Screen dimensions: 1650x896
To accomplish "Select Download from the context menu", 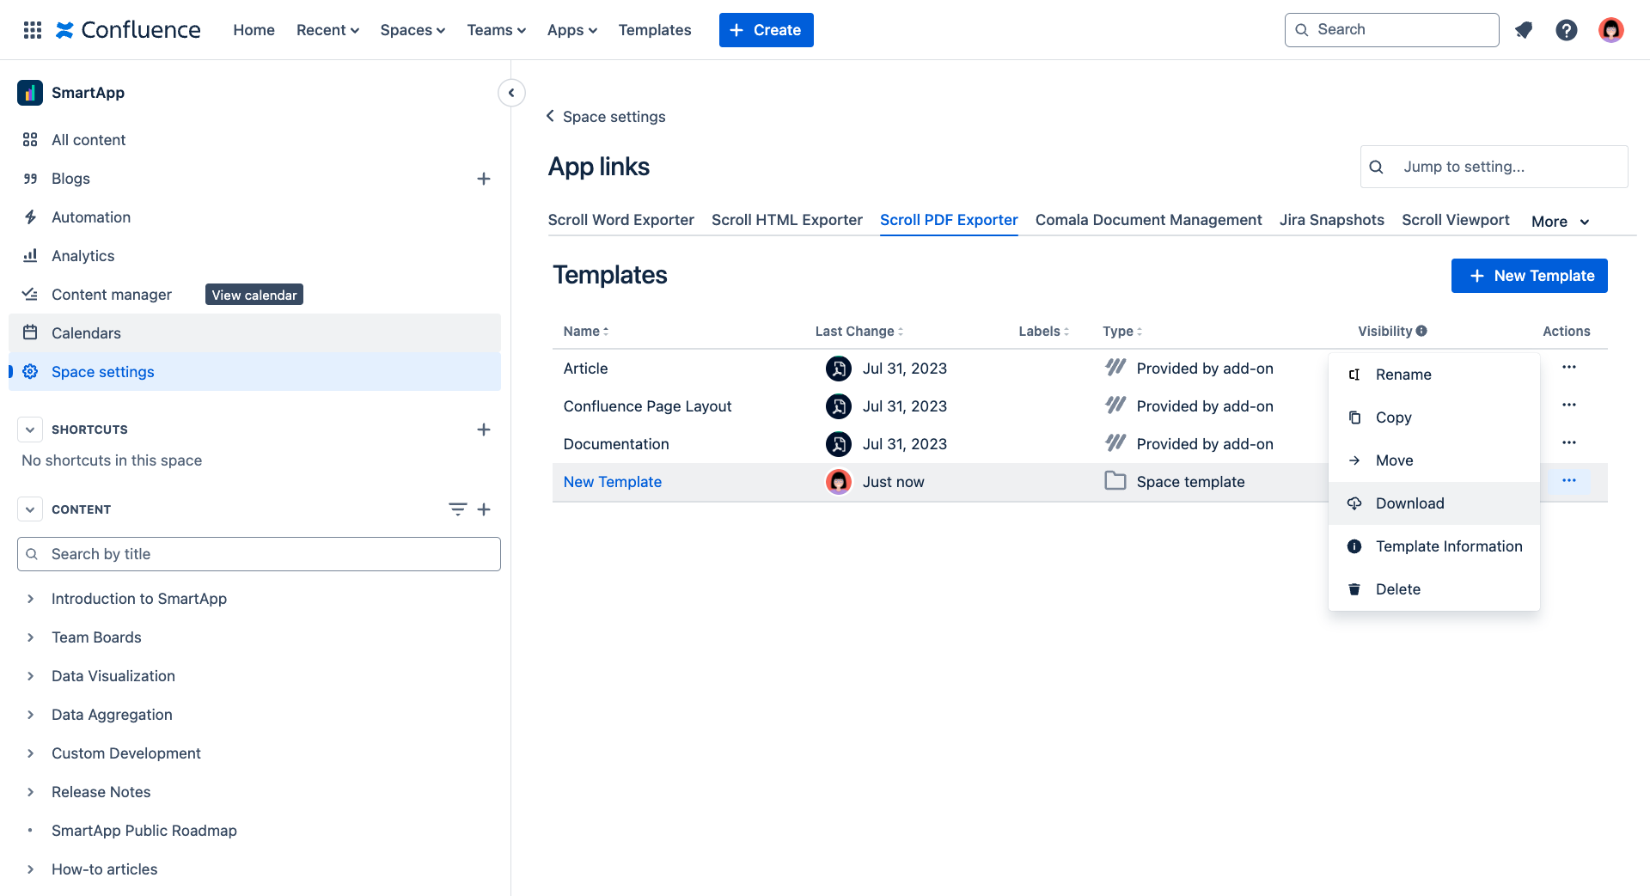I will pyautogui.click(x=1409, y=503).
